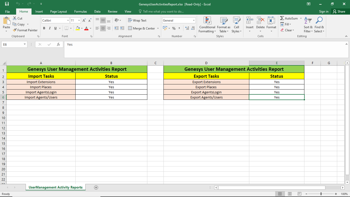Click the New sheet plus button
This screenshot has height=197, width=350.
(x=96, y=188)
